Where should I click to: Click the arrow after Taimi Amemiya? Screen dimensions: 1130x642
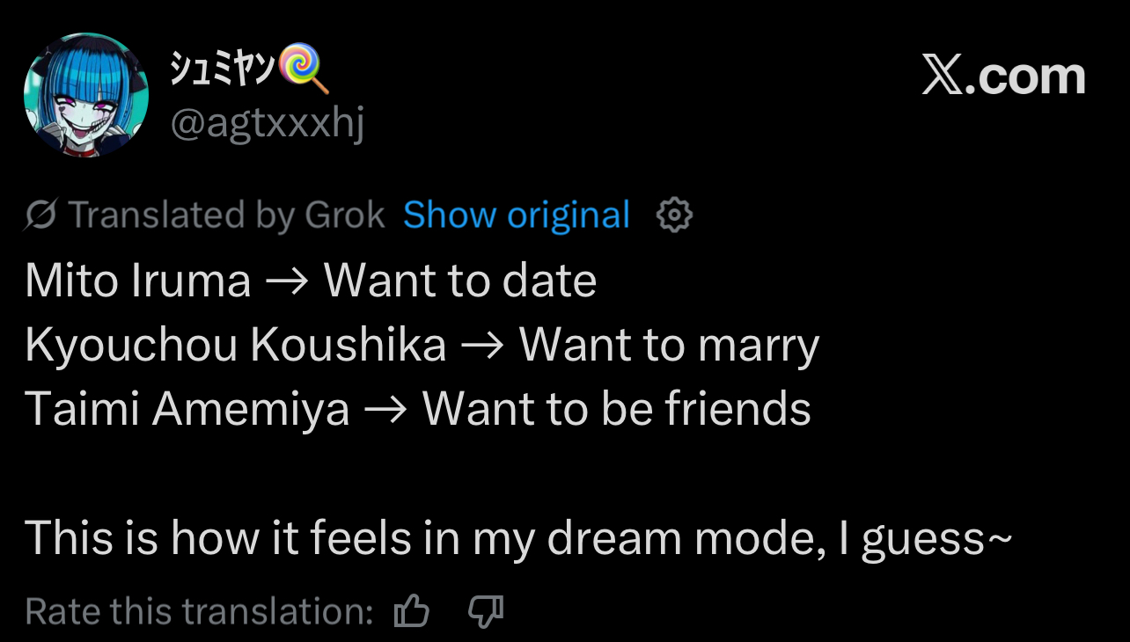click(385, 411)
